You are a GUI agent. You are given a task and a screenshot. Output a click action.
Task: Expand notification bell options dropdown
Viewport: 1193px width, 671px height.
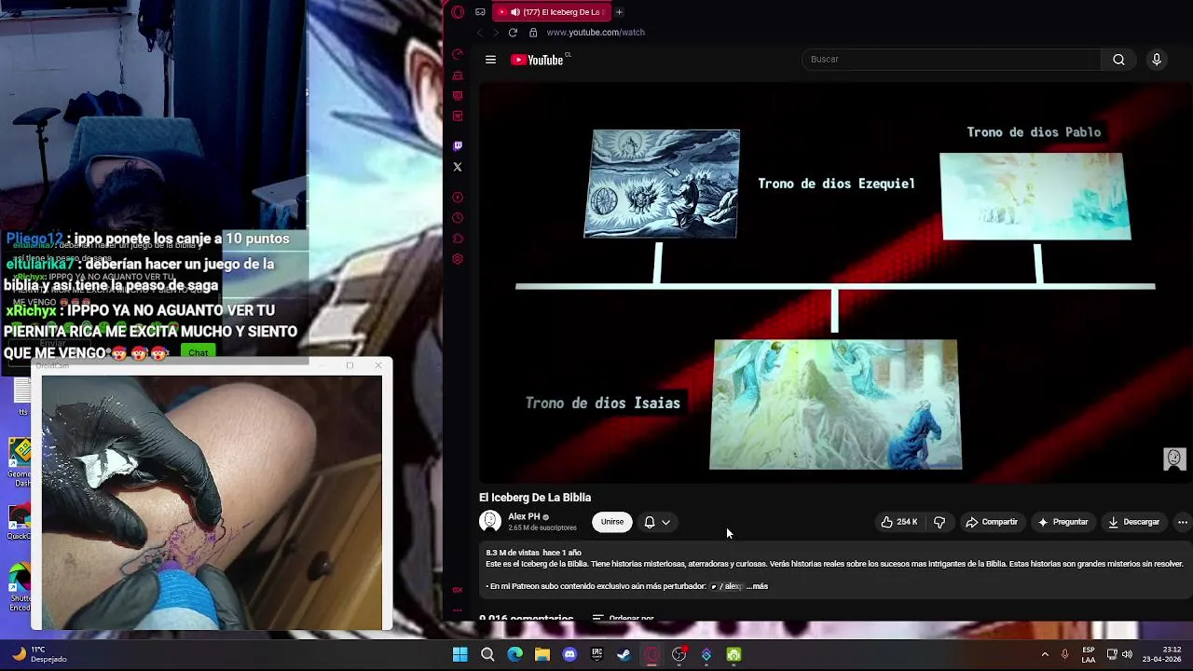pyautogui.click(x=665, y=523)
